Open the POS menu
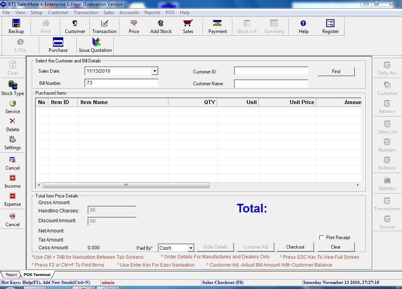Image resolution: width=402 pixels, height=289 pixels. pos(170,12)
